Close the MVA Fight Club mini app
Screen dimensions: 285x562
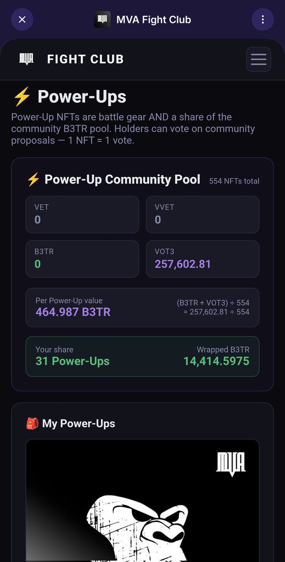pyautogui.click(x=22, y=20)
